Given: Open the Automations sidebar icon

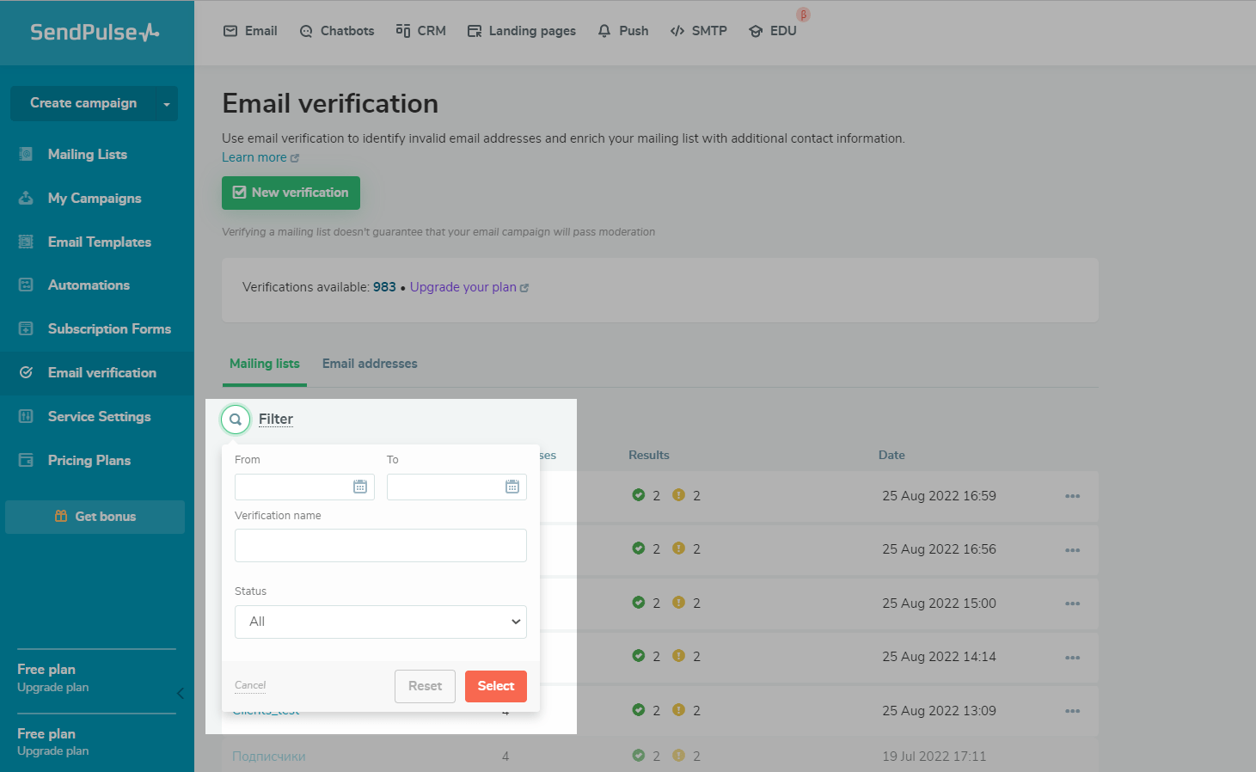Looking at the screenshot, I should [x=26, y=285].
